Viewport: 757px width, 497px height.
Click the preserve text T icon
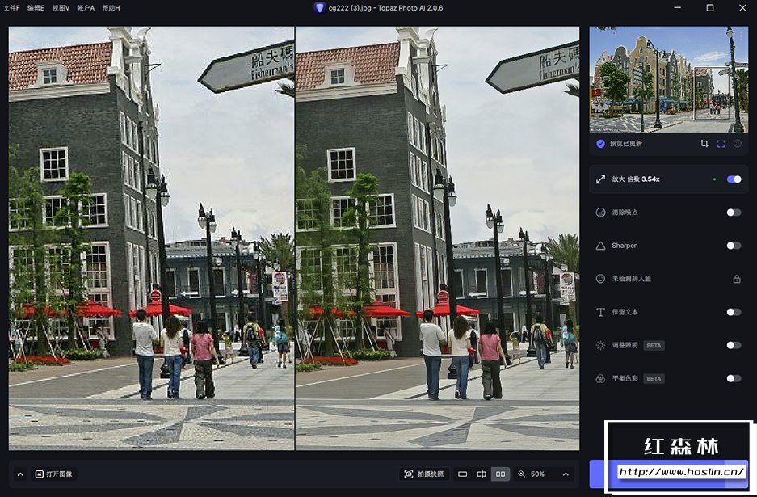click(x=600, y=312)
